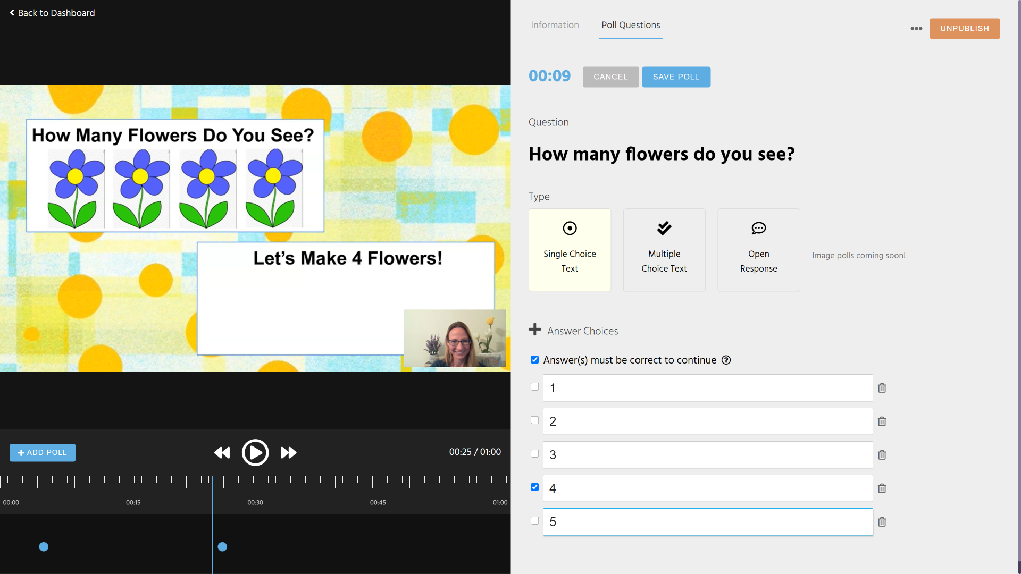Viewport: 1021px width, 574px height.
Task: Open the three-dot more options menu
Action: pos(916,29)
